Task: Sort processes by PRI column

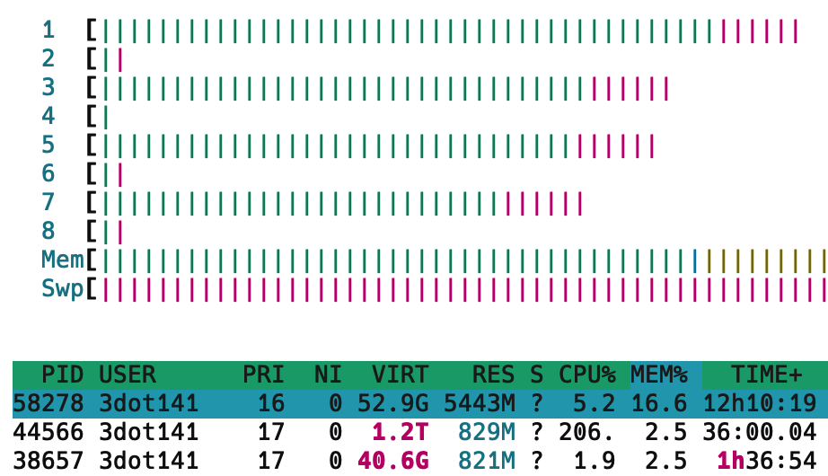Action: tap(263, 375)
